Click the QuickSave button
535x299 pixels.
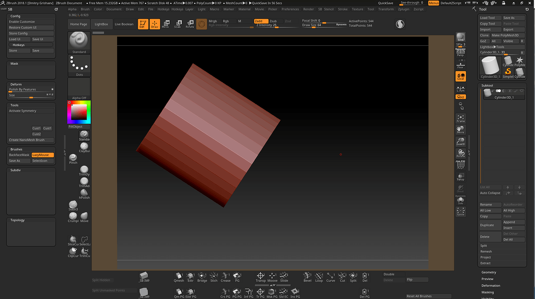coord(386,3)
